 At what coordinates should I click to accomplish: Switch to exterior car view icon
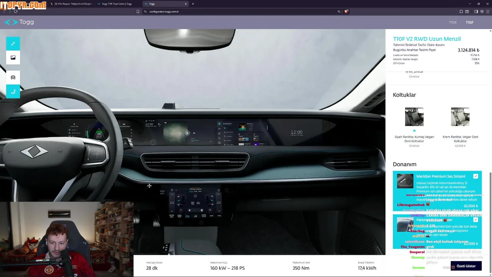click(13, 77)
